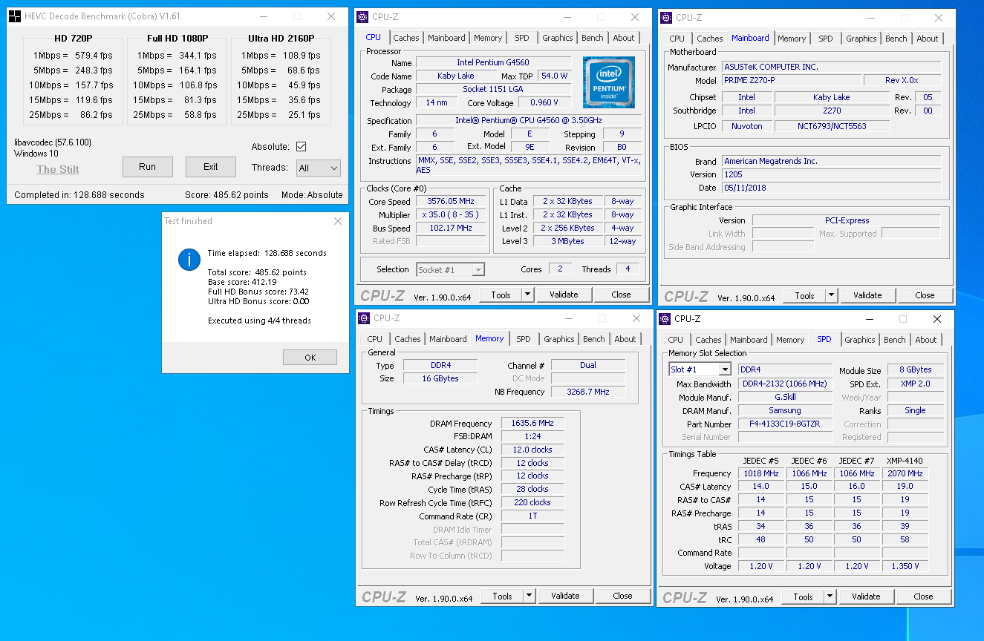Click Southbridge value Z270

832,111
